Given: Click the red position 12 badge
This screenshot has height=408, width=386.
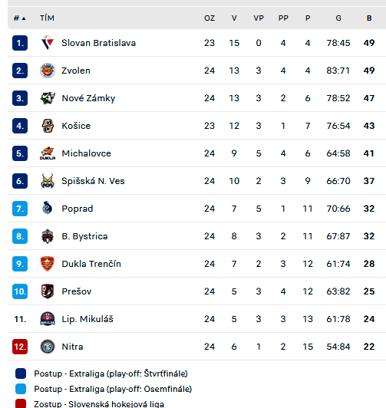Looking at the screenshot, I should pyautogui.click(x=20, y=347).
